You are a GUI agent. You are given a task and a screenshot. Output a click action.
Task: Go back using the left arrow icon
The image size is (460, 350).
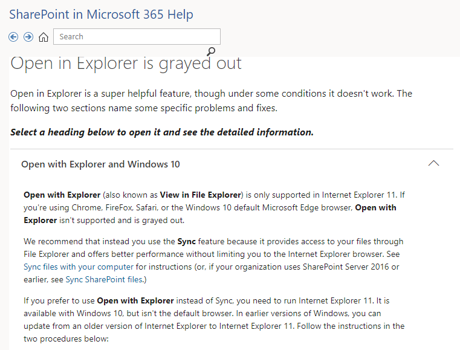coord(13,37)
